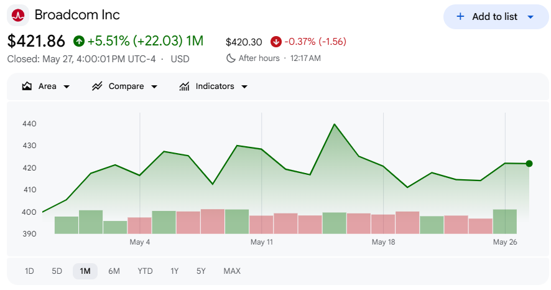Expand the Area chart type dropdown arrow
The width and height of the screenshot is (551, 290).
coord(67,87)
